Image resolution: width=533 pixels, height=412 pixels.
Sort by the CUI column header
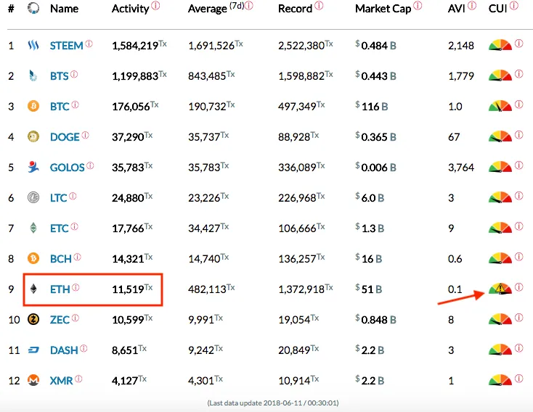(498, 9)
